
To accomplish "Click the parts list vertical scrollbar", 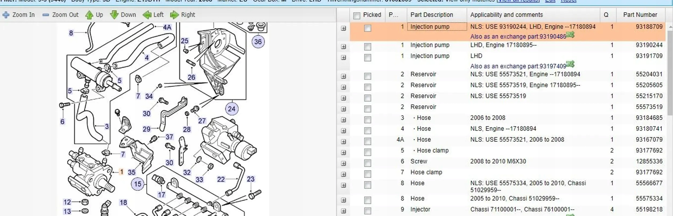I will (x=670, y=73).
